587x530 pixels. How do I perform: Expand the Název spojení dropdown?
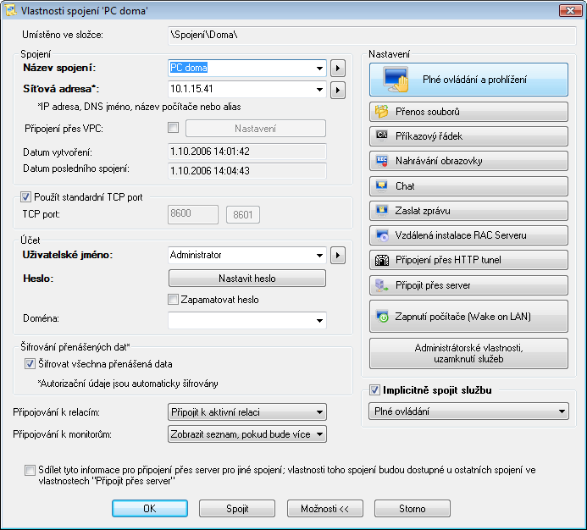(x=319, y=68)
